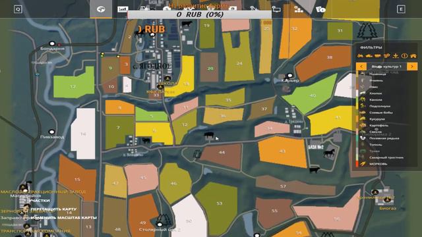Screen dimensions: 422x237
Task: Click the cow icon below field 6
Action: (146, 140)
